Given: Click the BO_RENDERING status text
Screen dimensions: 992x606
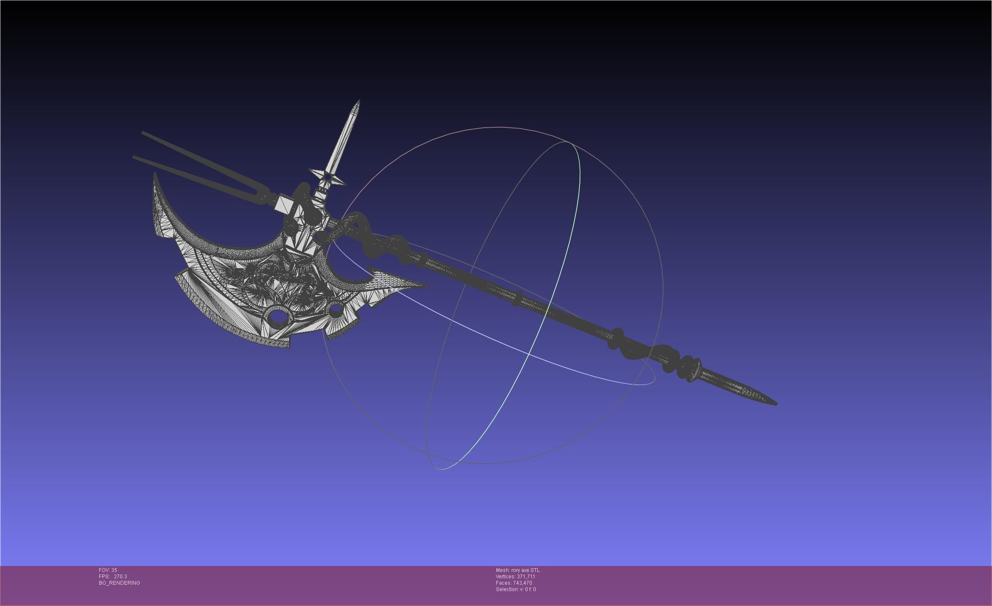Looking at the screenshot, I should [x=119, y=583].
